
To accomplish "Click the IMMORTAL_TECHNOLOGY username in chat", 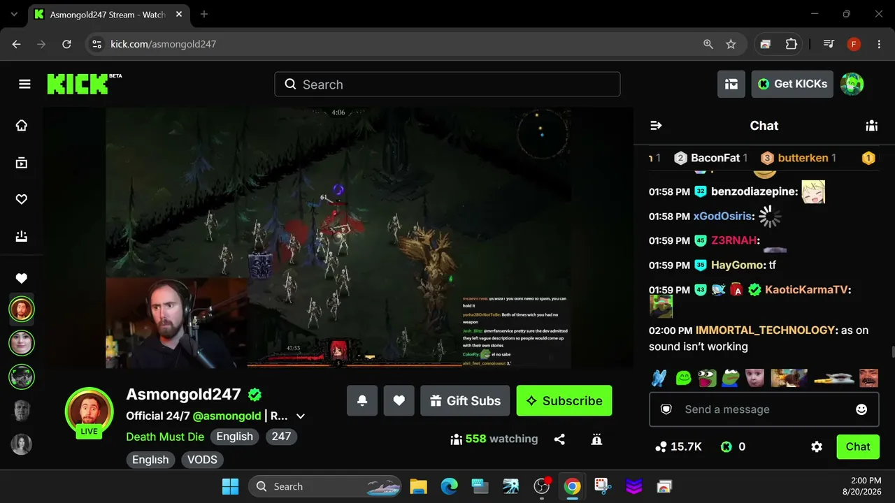I will (x=766, y=330).
